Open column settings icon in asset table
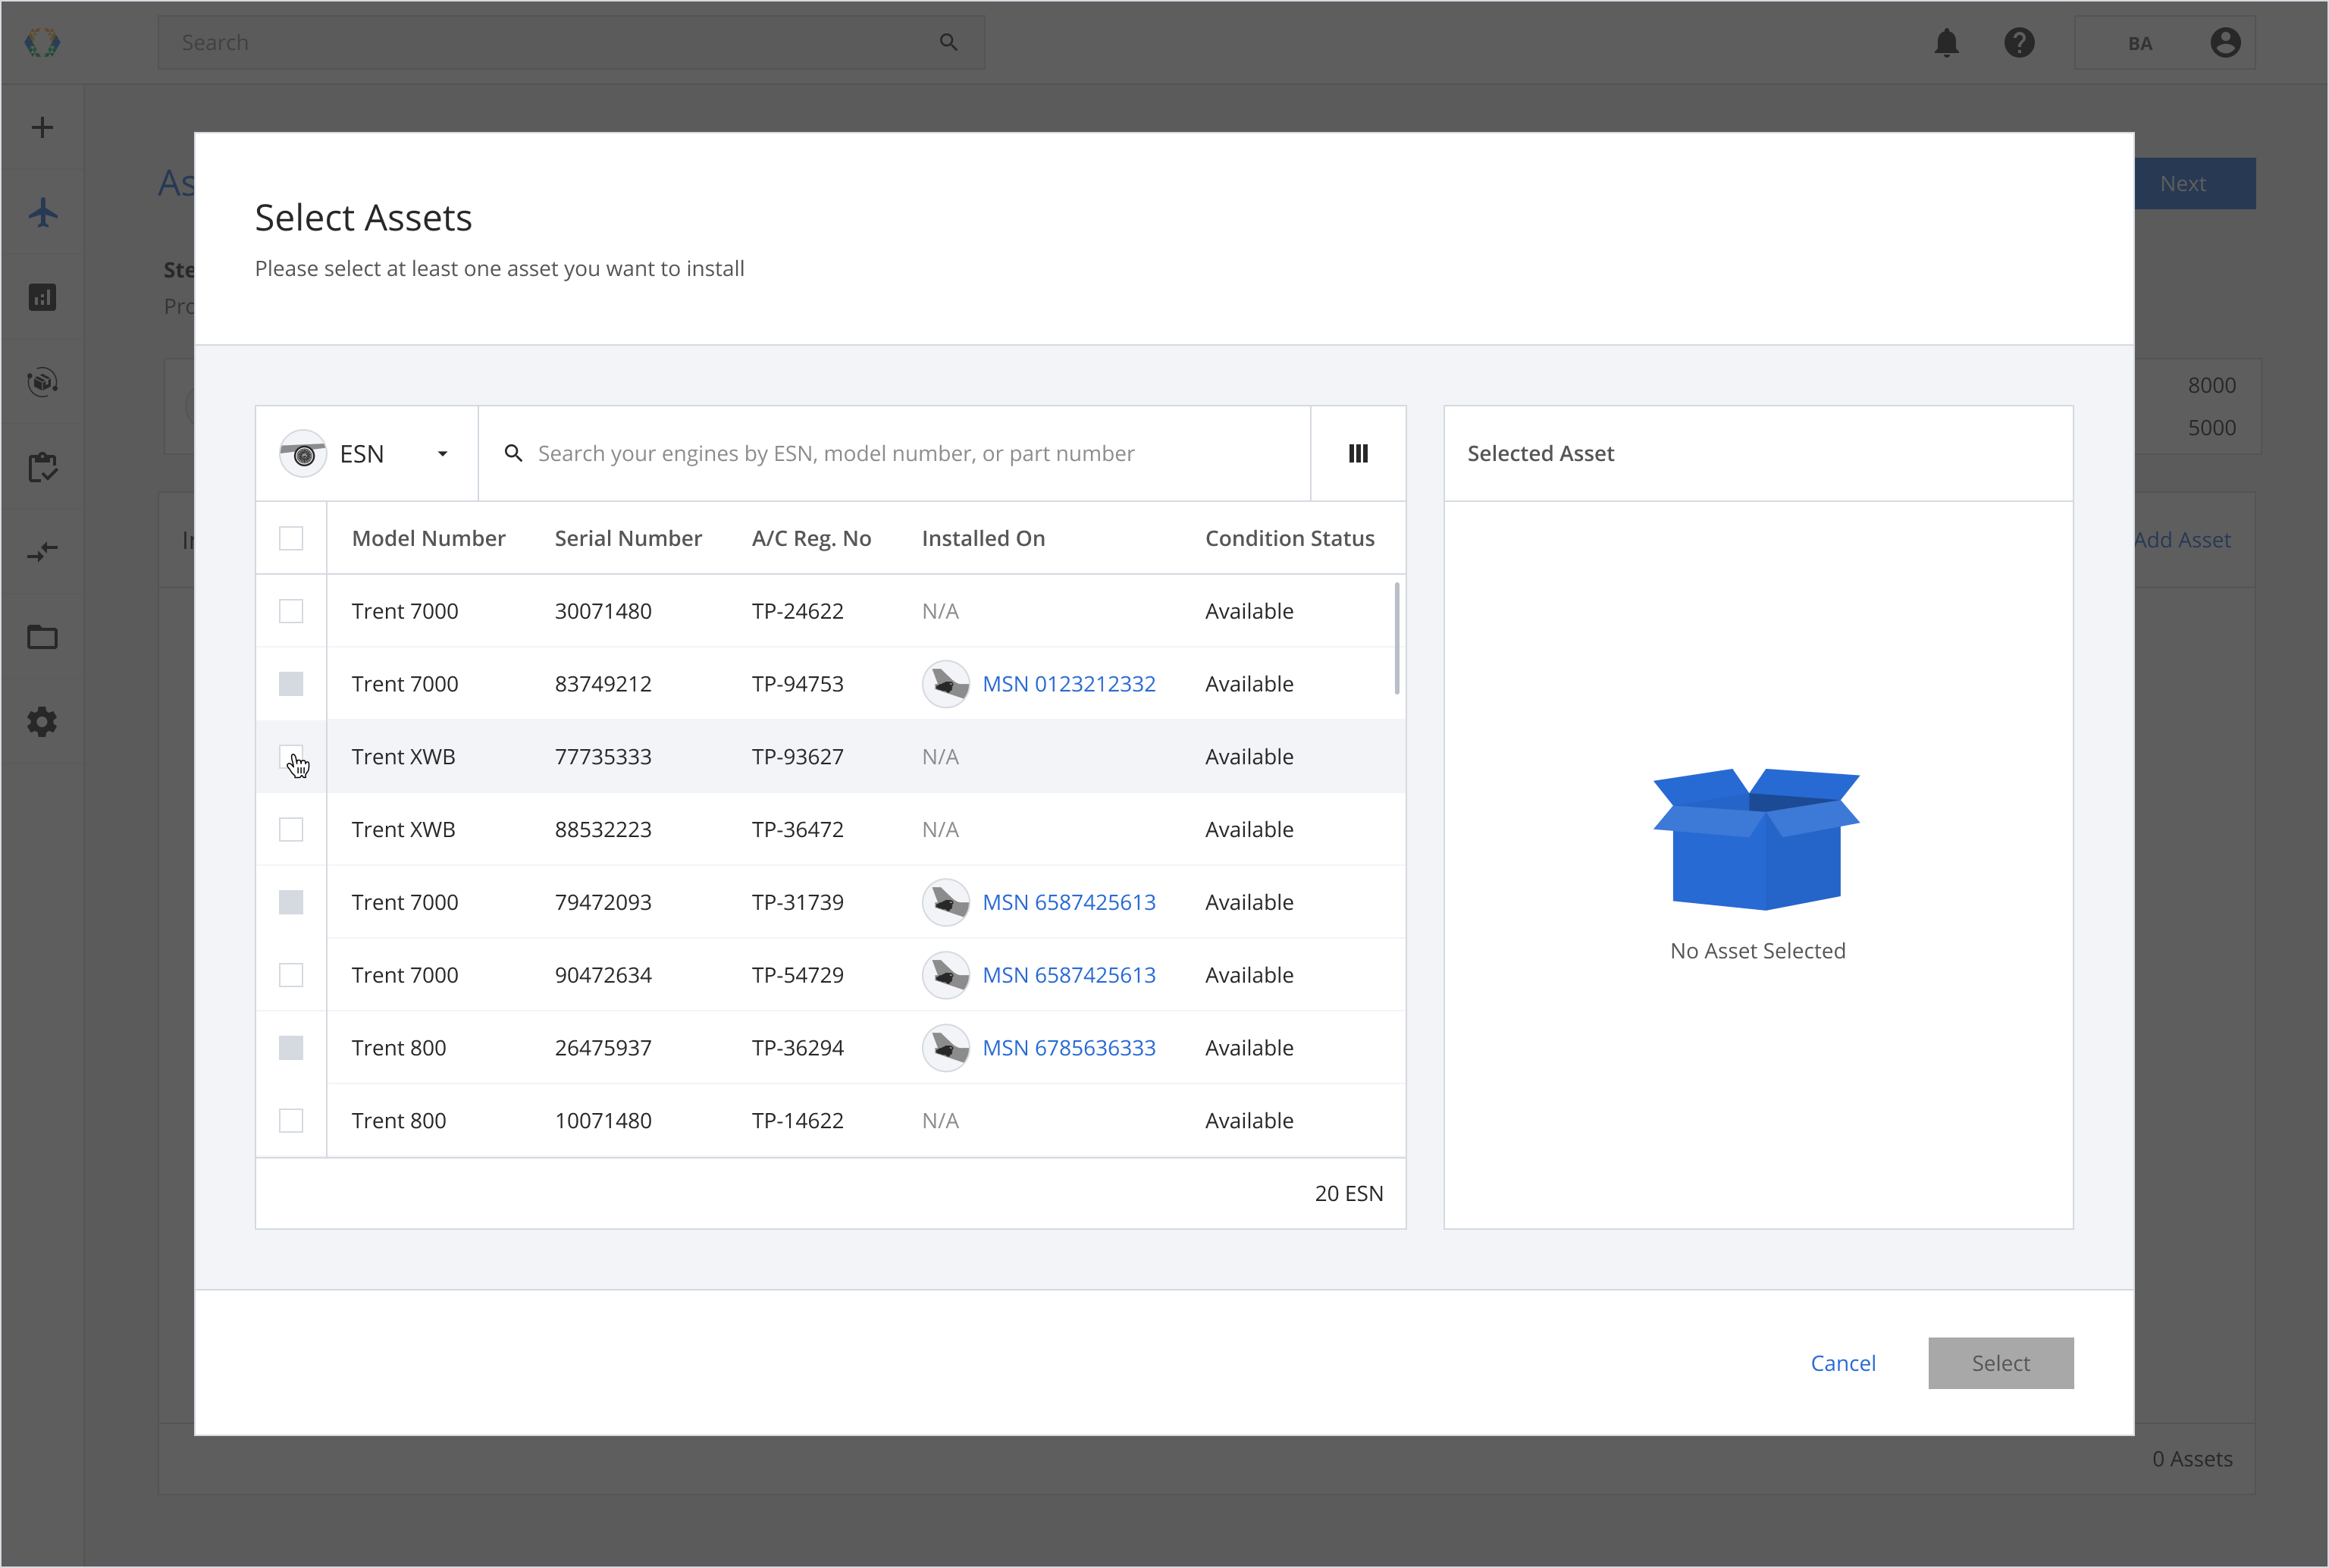 pyautogui.click(x=1358, y=453)
